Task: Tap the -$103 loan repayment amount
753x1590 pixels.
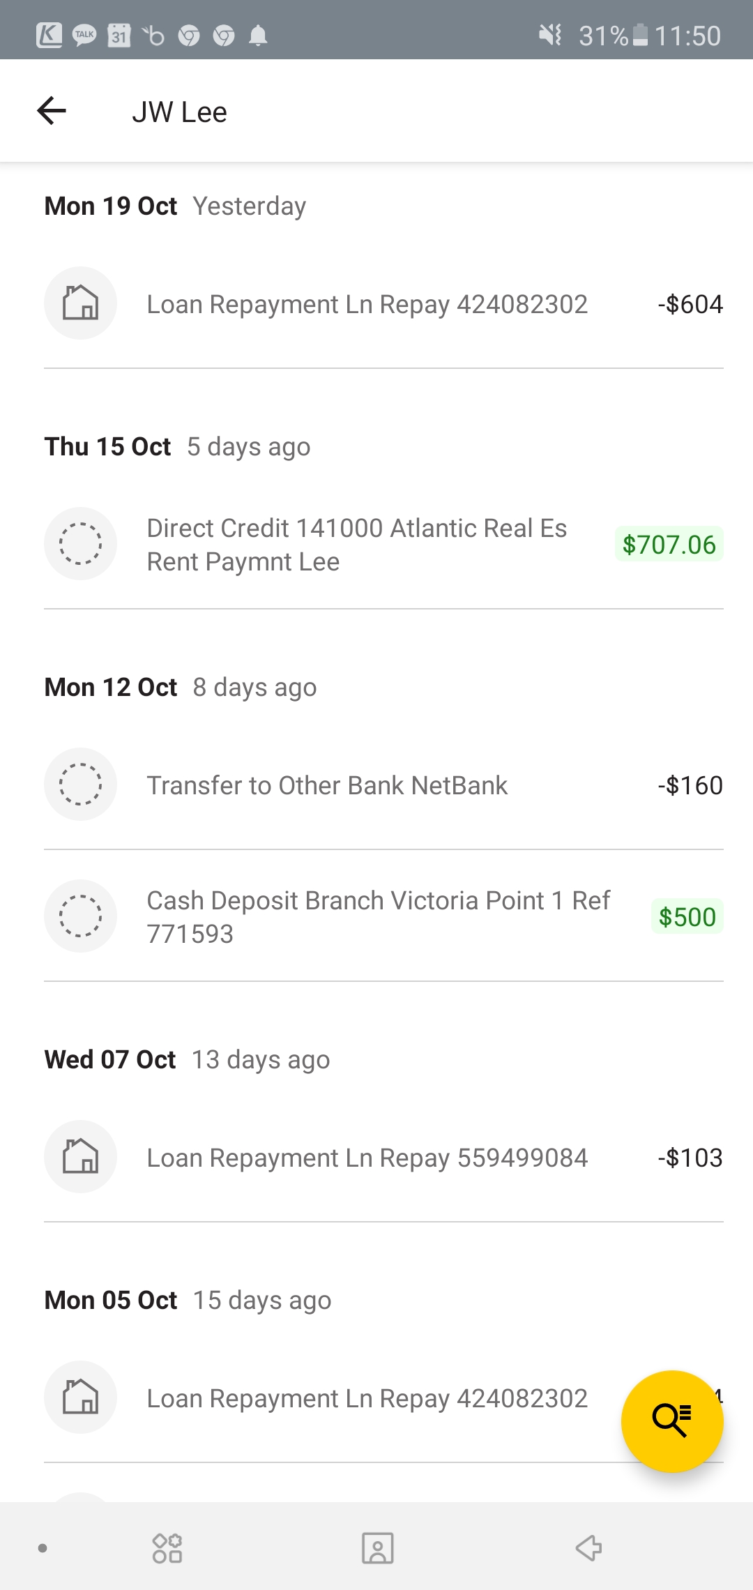Action: click(690, 1158)
